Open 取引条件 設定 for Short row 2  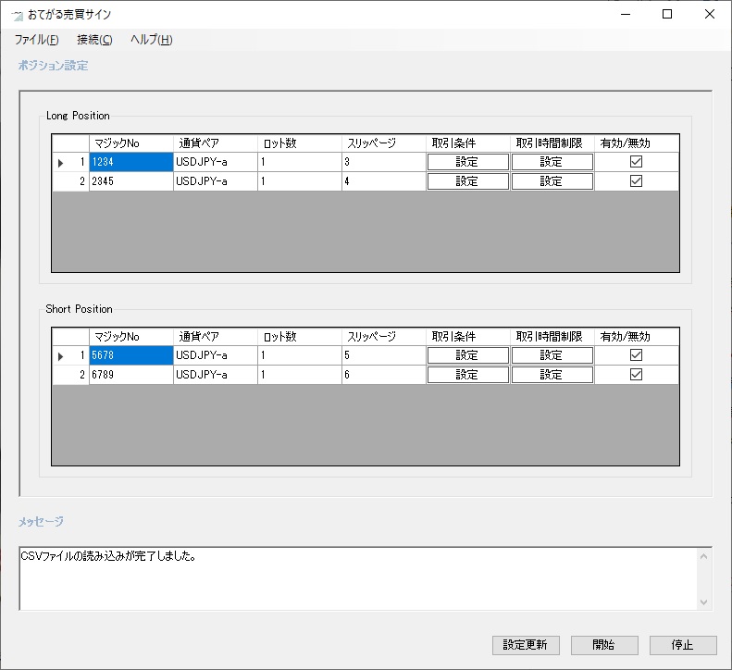click(467, 375)
